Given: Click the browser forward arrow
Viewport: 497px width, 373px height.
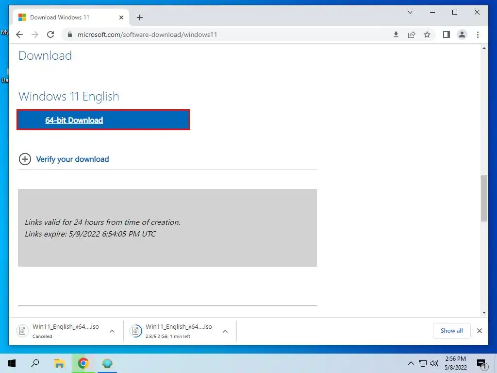Looking at the screenshot, I should pos(35,34).
